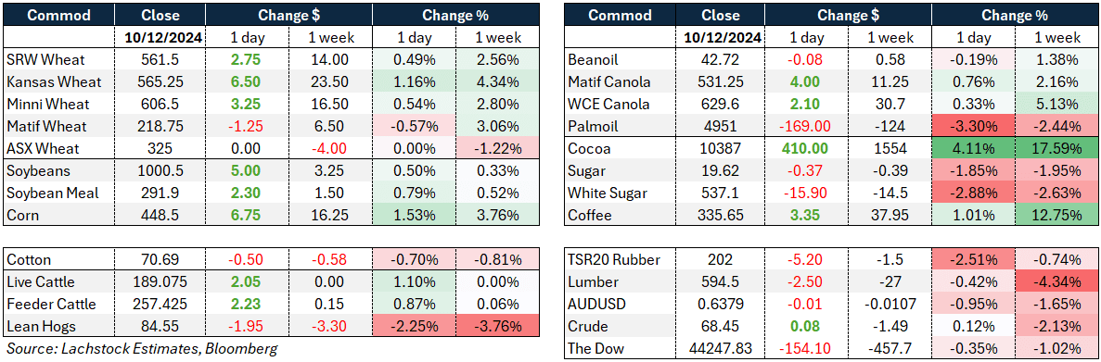The image size is (1101, 362).
Task: Click the right table Change % header
Action: [1015, 16]
